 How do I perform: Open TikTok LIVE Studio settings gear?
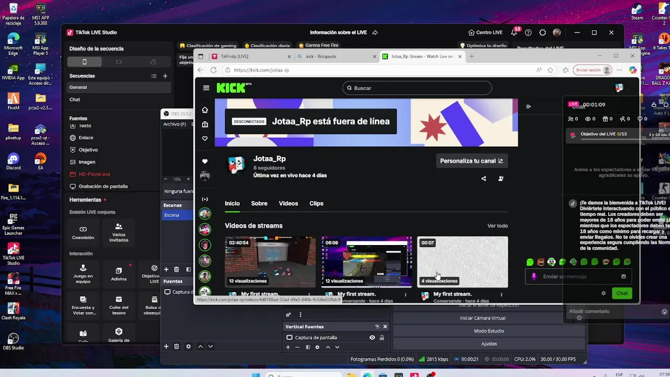(542, 32)
